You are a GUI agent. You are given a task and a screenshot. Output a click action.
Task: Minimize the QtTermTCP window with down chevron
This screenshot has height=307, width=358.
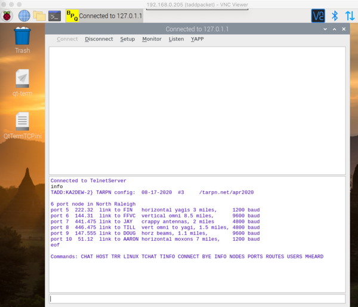325,29
